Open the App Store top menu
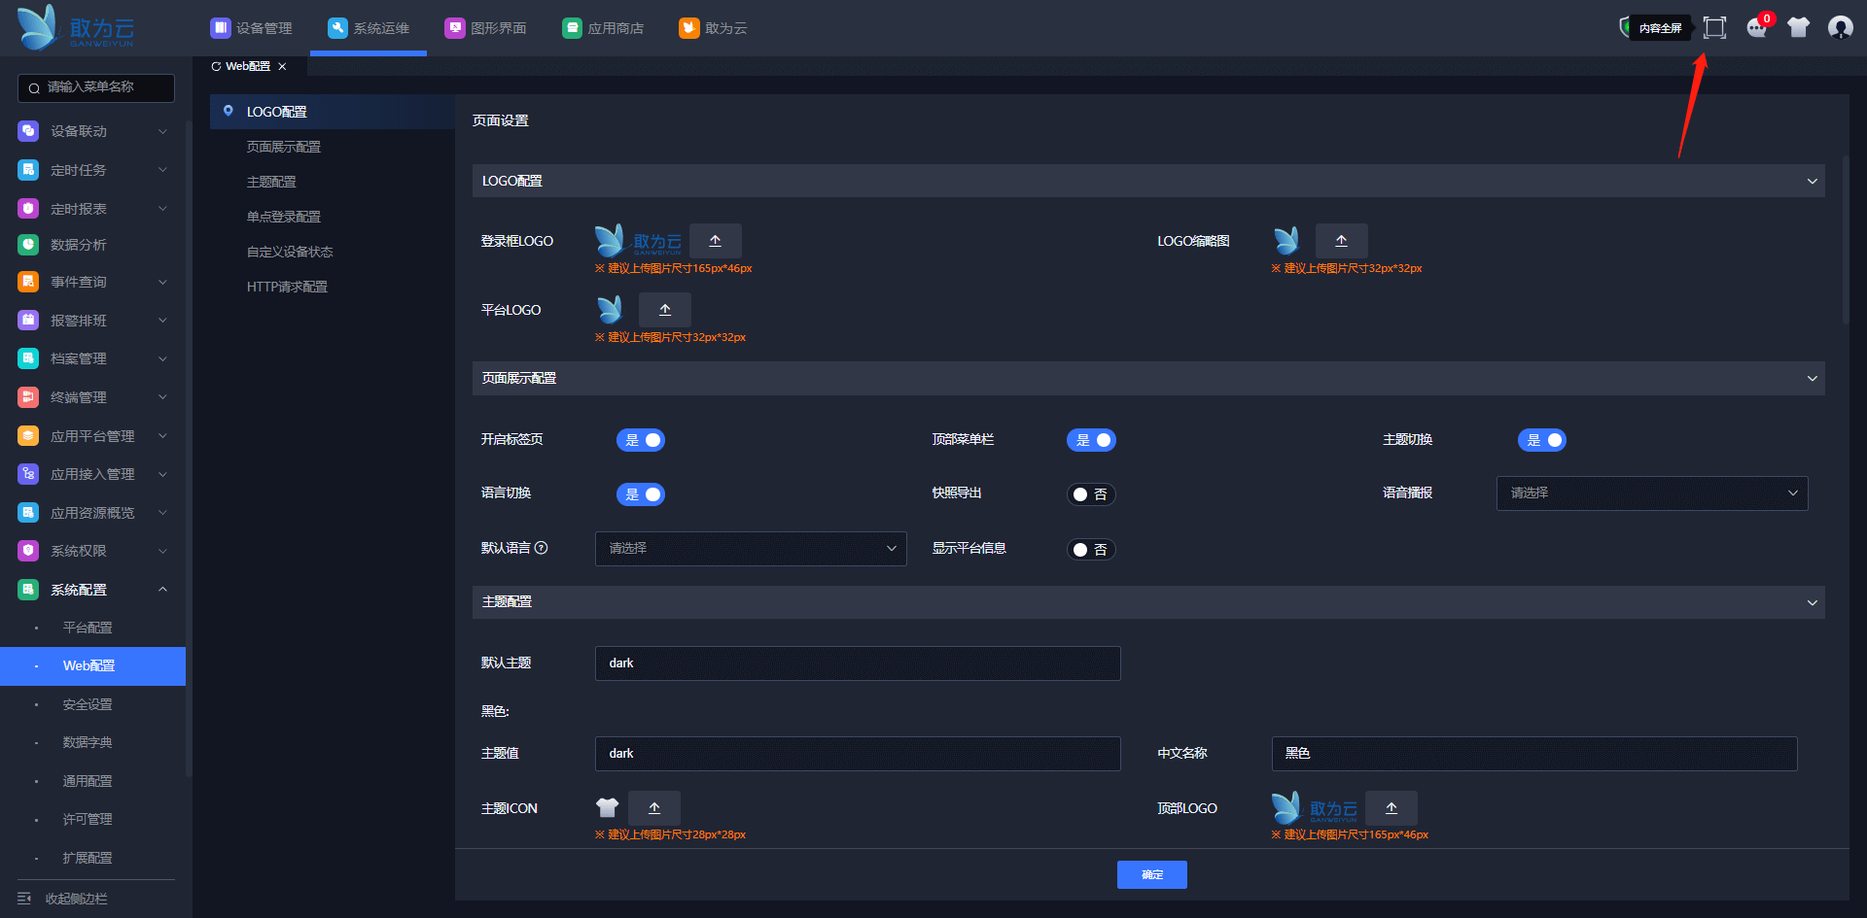Viewport: 1867px width, 918px height. 603,28
